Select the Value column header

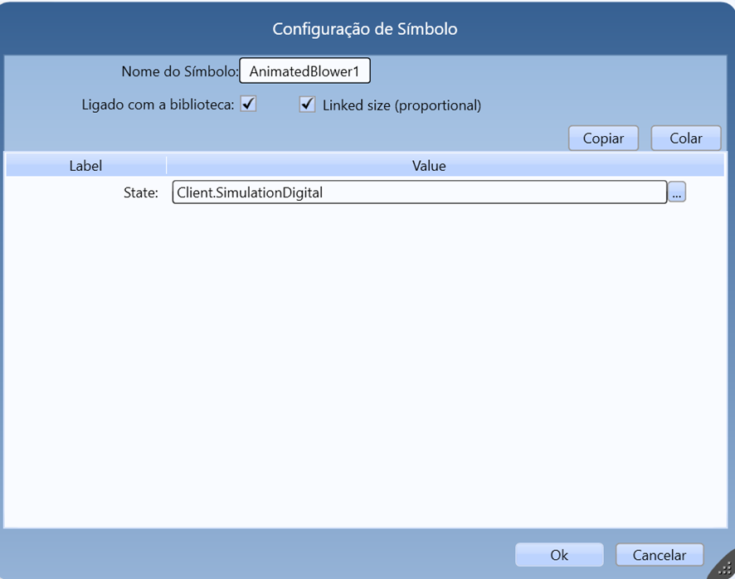tap(429, 166)
